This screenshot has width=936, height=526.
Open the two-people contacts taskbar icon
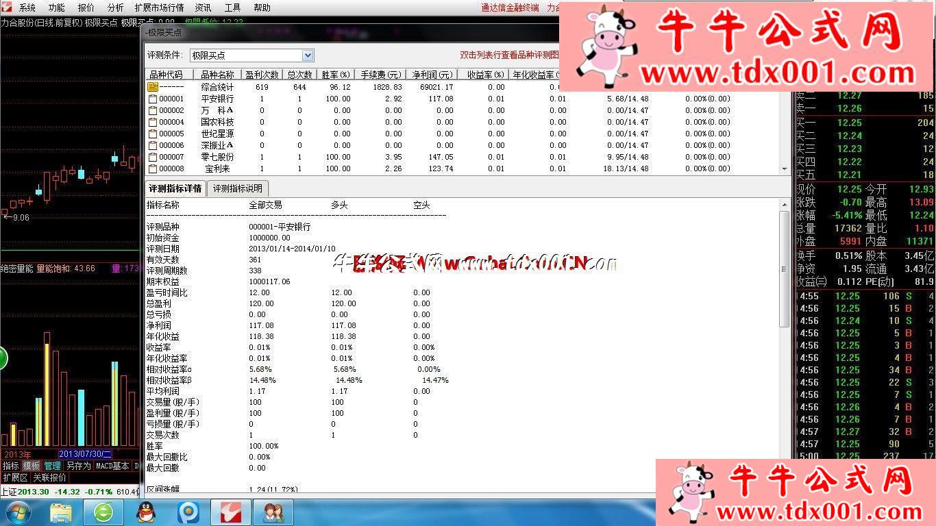tap(273, 512)
